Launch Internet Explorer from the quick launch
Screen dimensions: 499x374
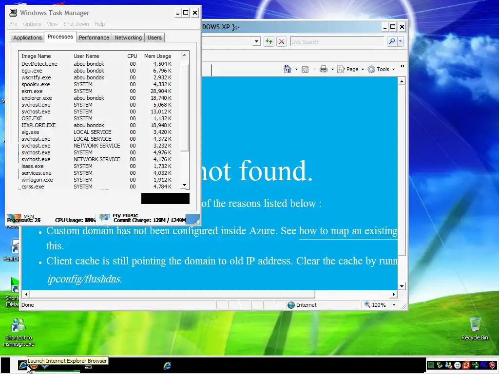(22, 365)
